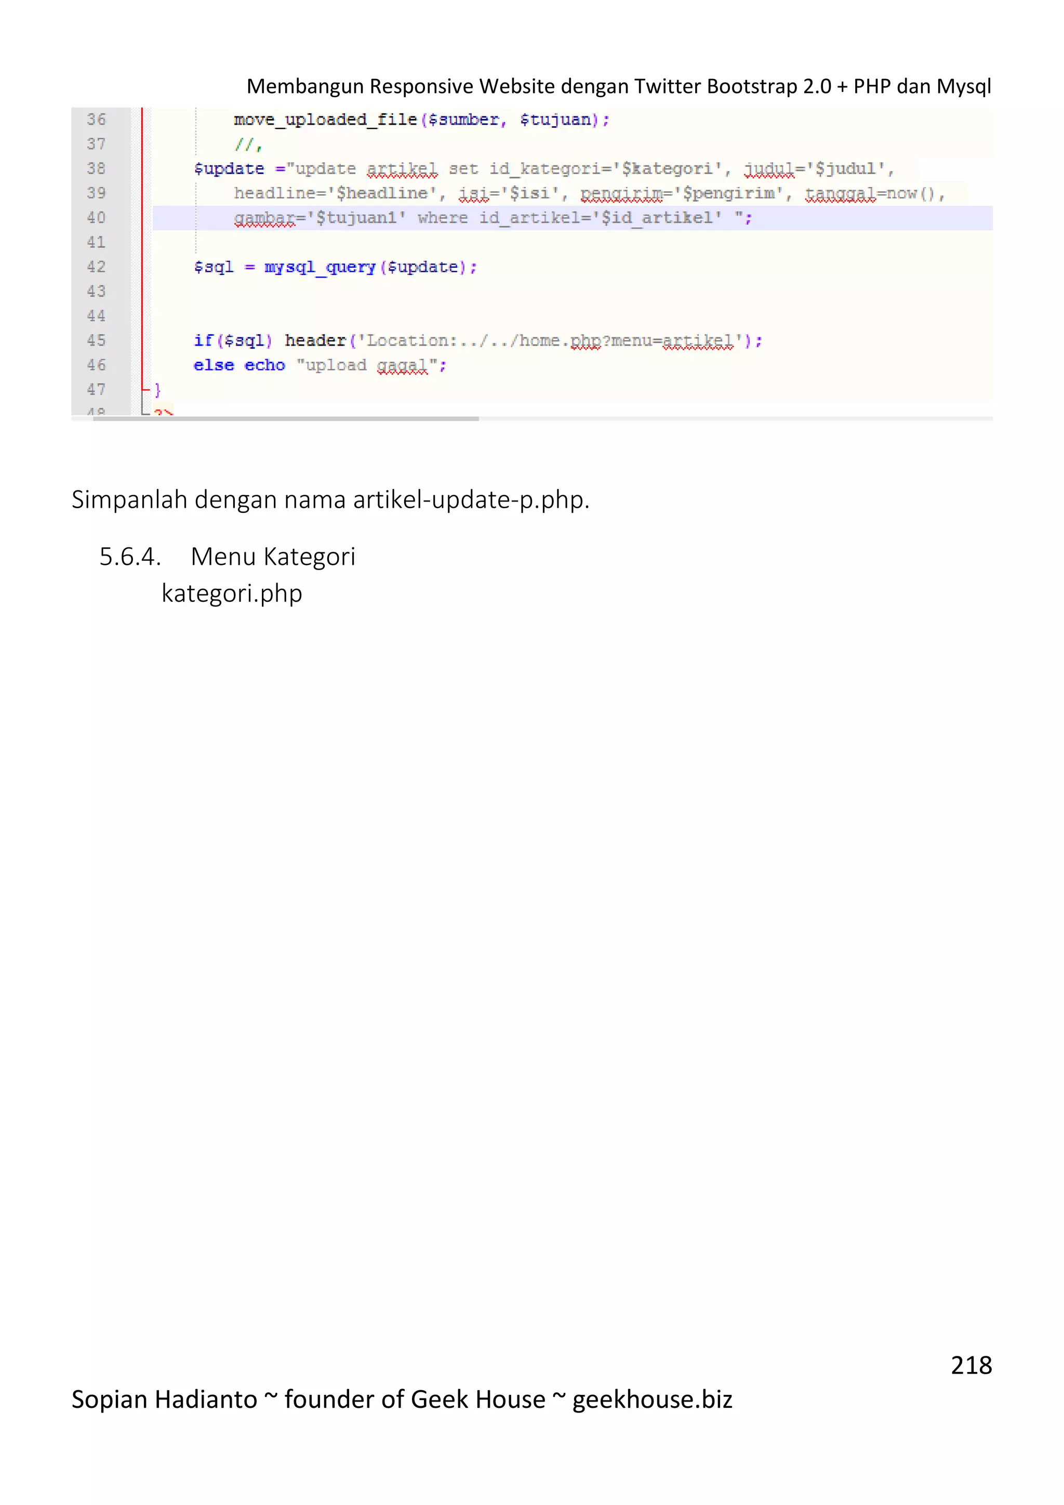Click the page header title about Twitter Bootstrap
This screenshot has width=1064, height=1505.
pyautogui.click(x=618, y=86)
